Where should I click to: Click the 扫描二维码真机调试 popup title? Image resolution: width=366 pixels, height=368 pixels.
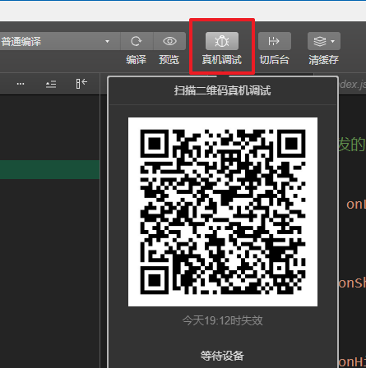click(x=223, y=90)
